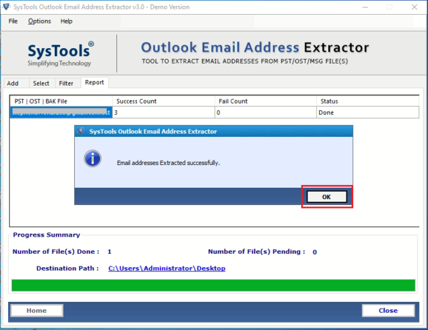Click the Success Count value 3
428x330 pixels.
coord(163,112)
